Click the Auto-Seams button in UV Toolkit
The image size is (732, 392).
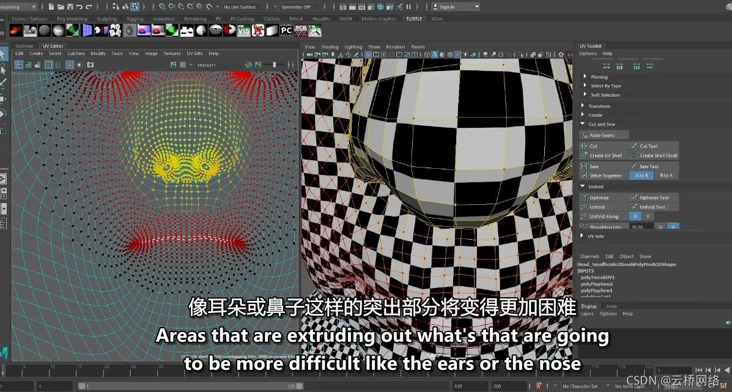(604, 135)
